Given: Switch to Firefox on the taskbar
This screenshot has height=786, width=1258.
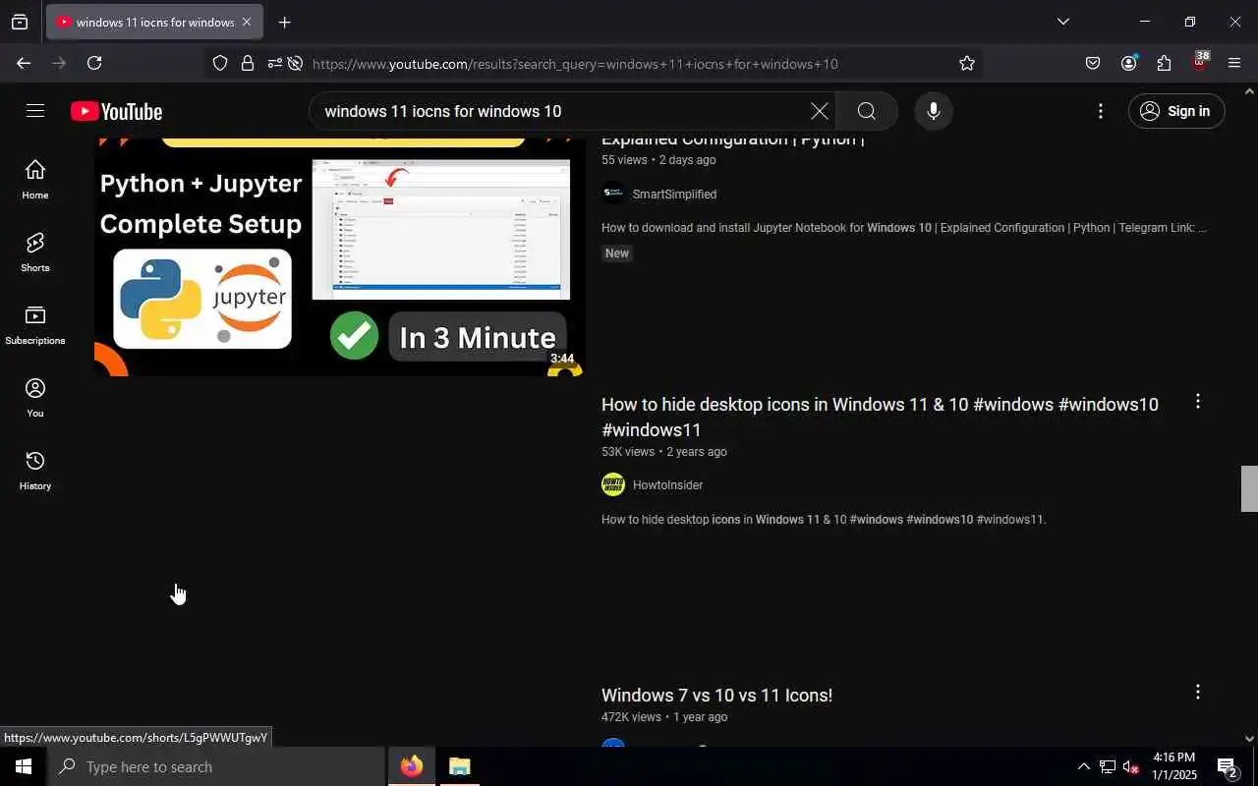Looking at the screenshot, I should 412,766.
